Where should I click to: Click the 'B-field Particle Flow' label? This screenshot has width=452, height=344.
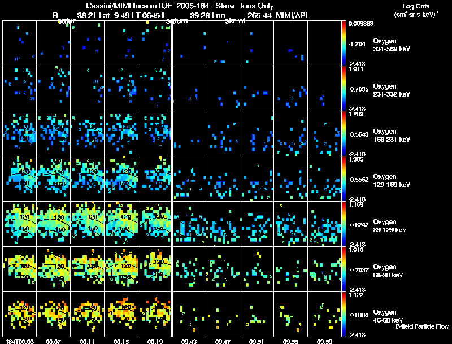(x=422, y=326)
